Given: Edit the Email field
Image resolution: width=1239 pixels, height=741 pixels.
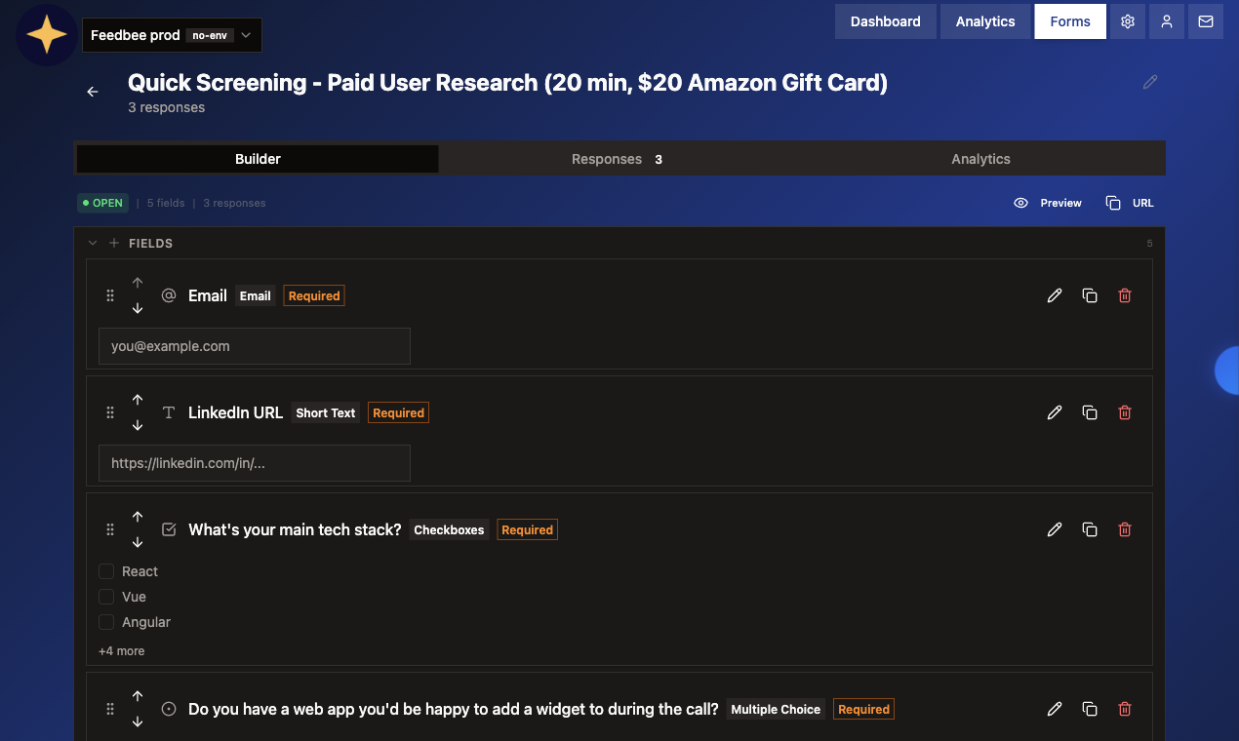Looking at the screenshot, I should (x=1055, y=295).
